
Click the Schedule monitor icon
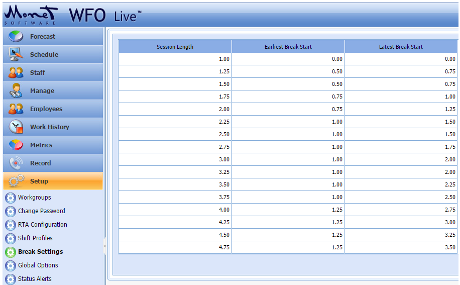[x=16, y=55]
